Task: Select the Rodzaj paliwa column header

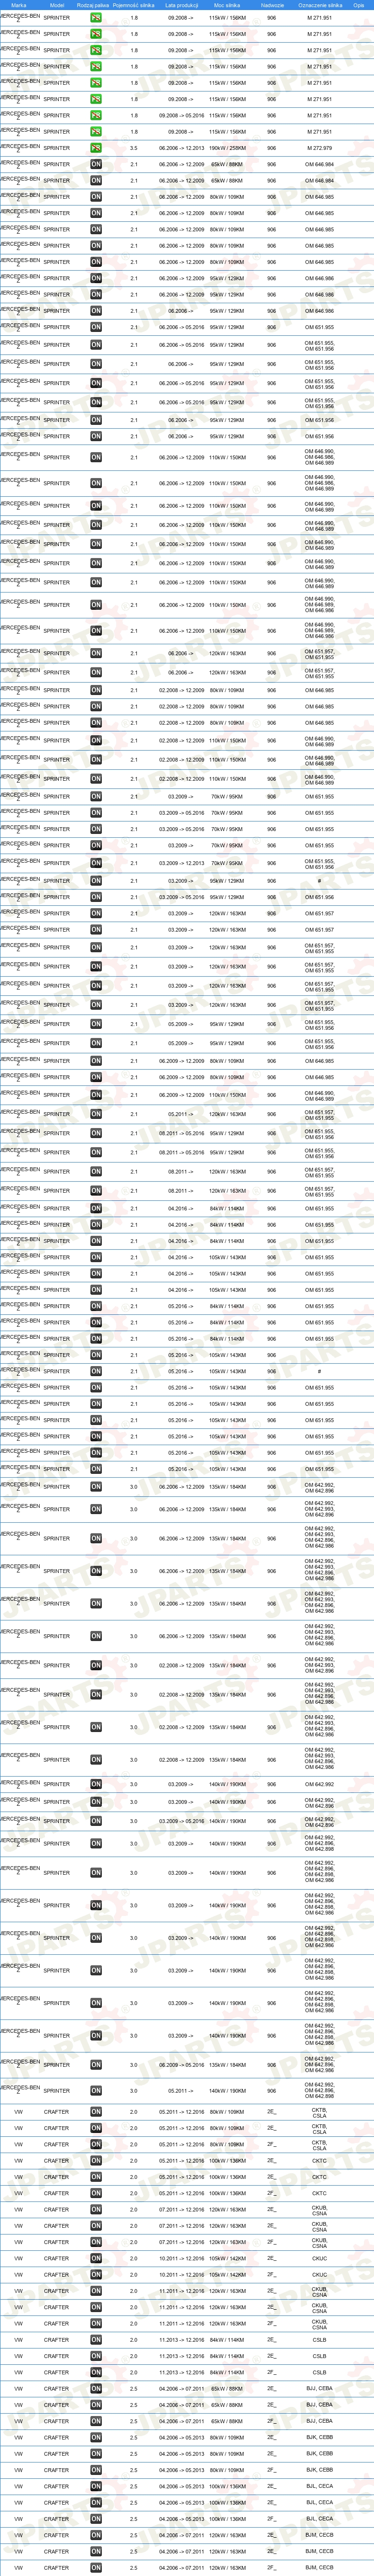Action: pos(93,5)
